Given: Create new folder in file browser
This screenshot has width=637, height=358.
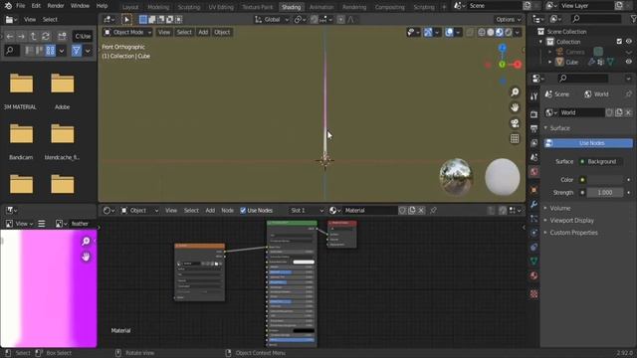Looking at the screenshot, I should click(62, 36).
